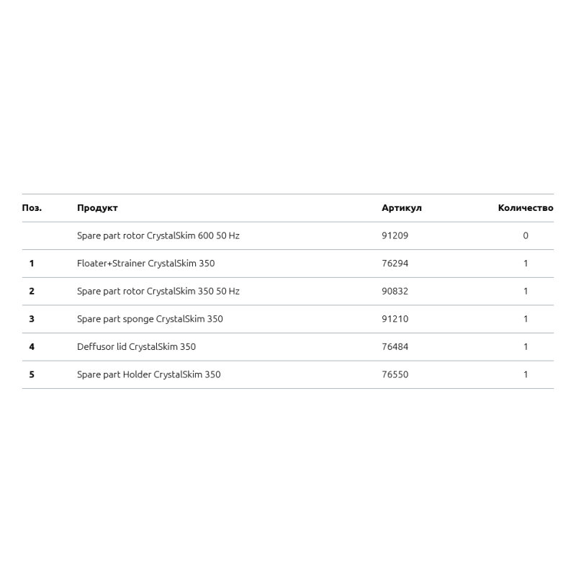Select Spare part rotor CrystalSkim 600 50 Hz

158,235
